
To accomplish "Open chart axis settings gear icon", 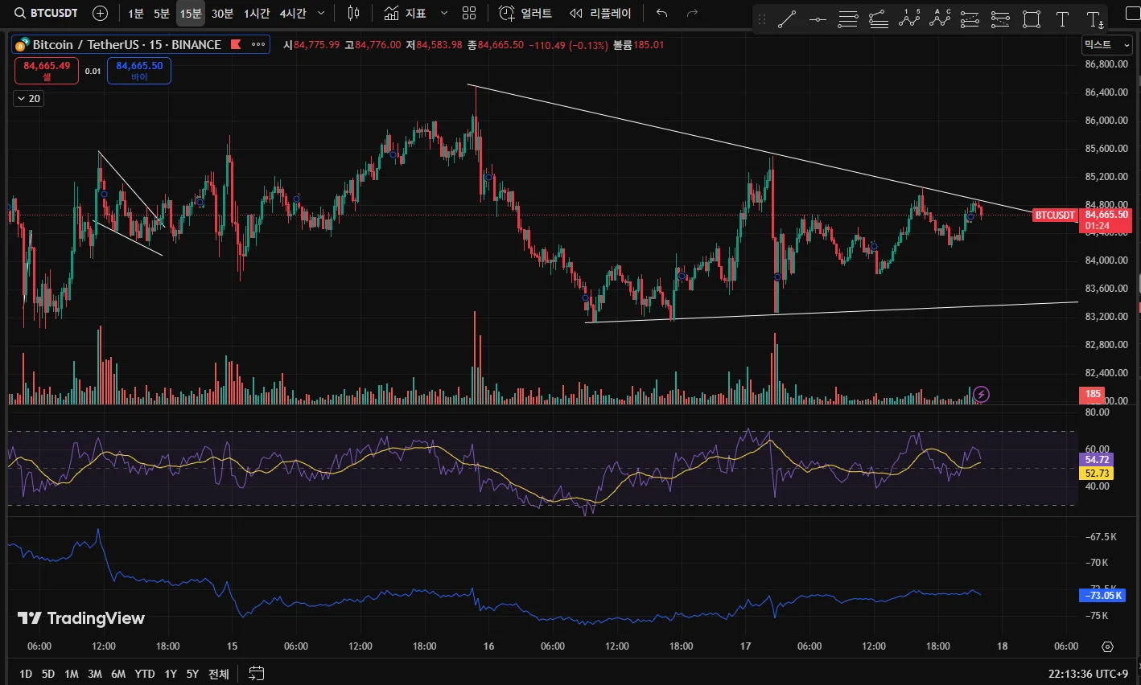I will (x=1108, y=646).
